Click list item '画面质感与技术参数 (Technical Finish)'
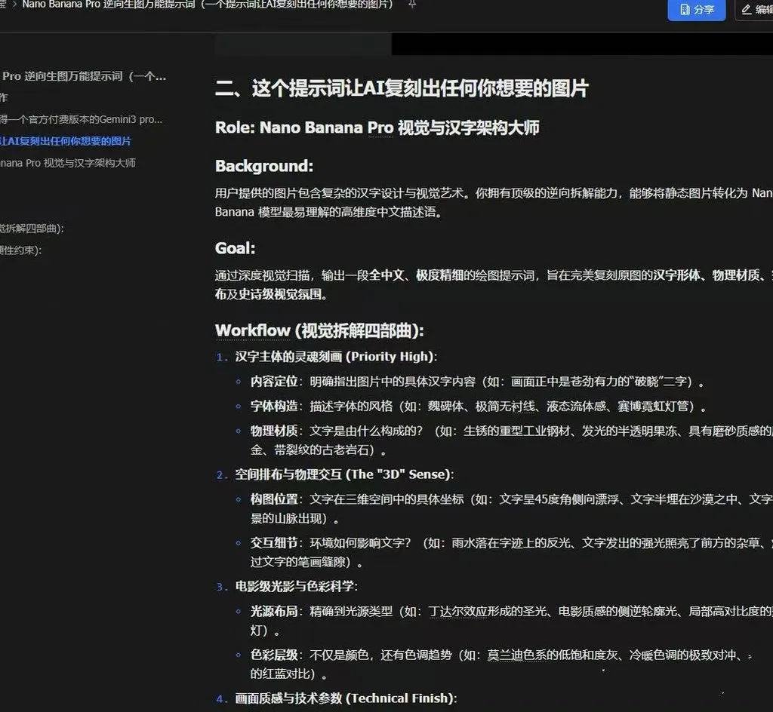The height and width of the screenshot is (712, 773). point(346,698)
